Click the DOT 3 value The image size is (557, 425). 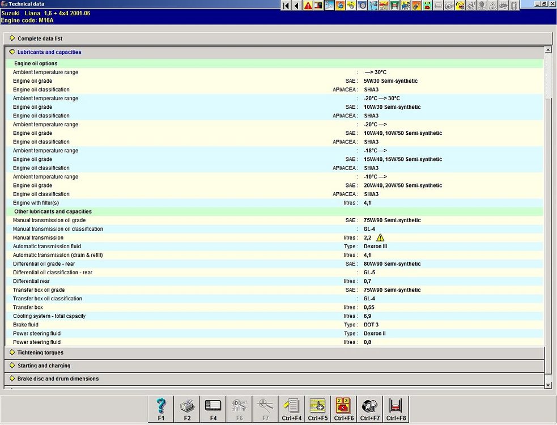[x=371, y=325]
